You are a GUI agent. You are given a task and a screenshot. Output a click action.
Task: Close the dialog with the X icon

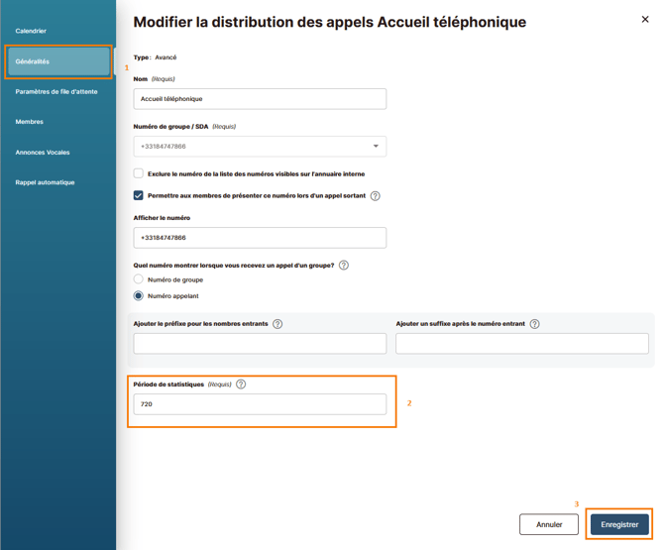(645, 20)
